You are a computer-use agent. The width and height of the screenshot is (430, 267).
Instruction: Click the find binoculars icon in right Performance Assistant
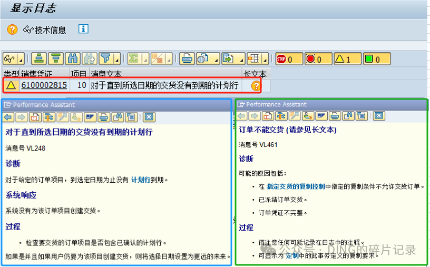(x=348, y=116)
